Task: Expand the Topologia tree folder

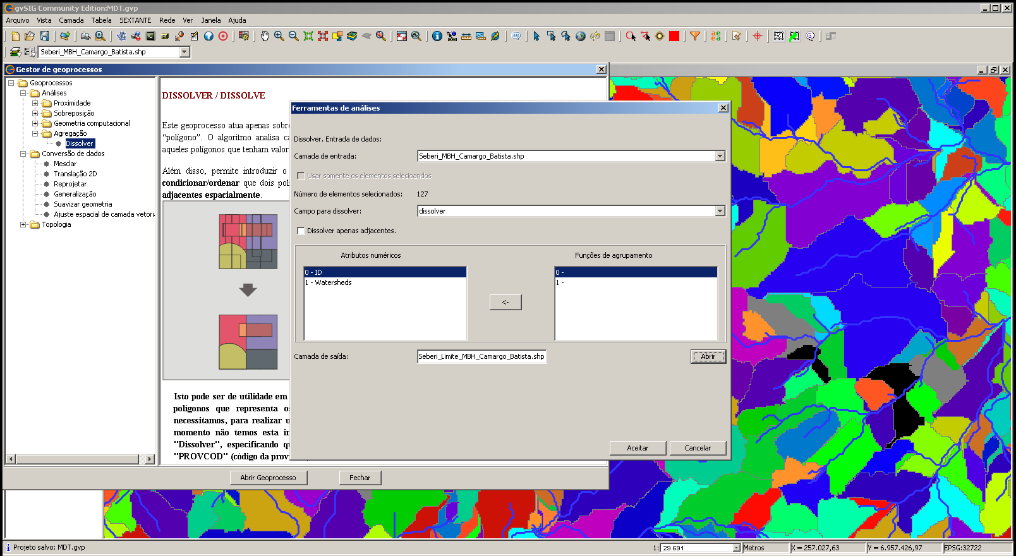Action: tap(23, 224)
